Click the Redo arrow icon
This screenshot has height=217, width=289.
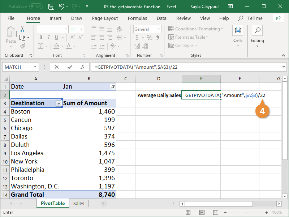click(74, 7)
